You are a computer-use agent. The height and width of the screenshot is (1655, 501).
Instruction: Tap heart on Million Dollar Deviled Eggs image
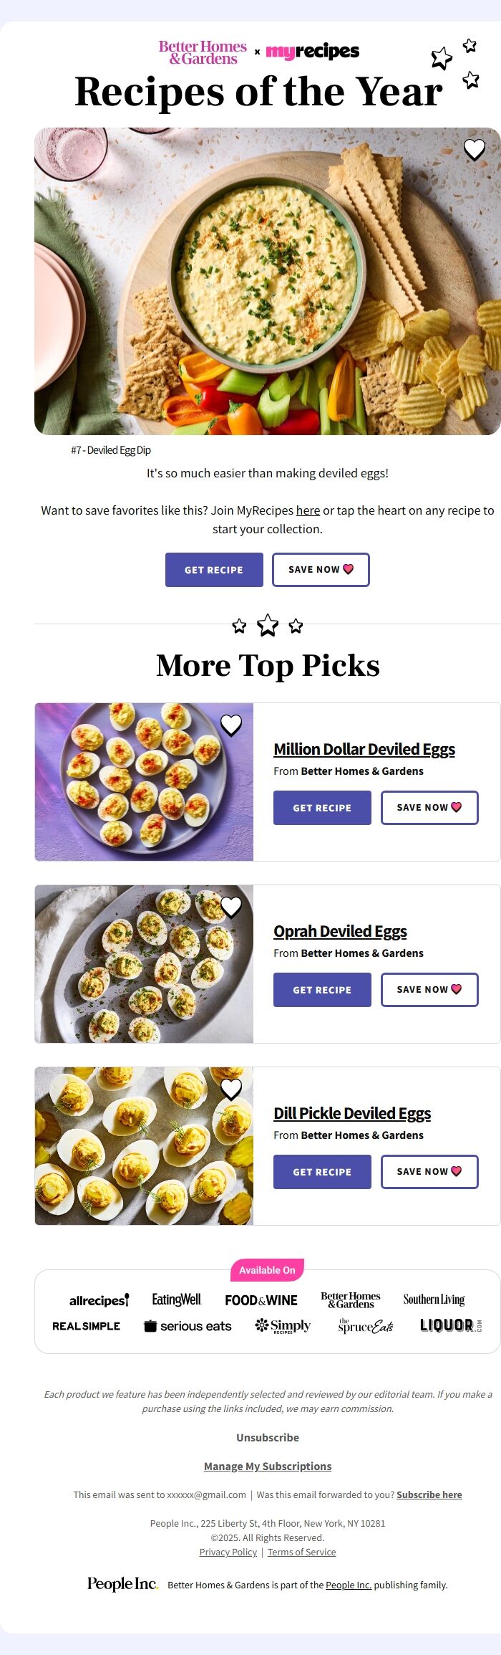click(230, 725)
